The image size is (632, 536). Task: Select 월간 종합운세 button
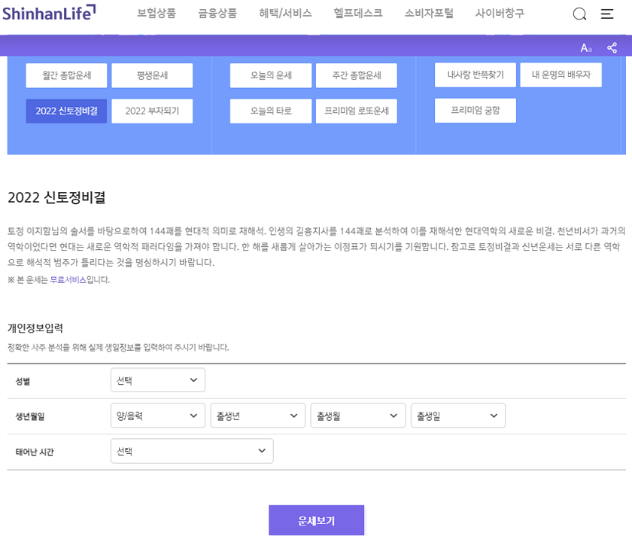click(66, 75)
